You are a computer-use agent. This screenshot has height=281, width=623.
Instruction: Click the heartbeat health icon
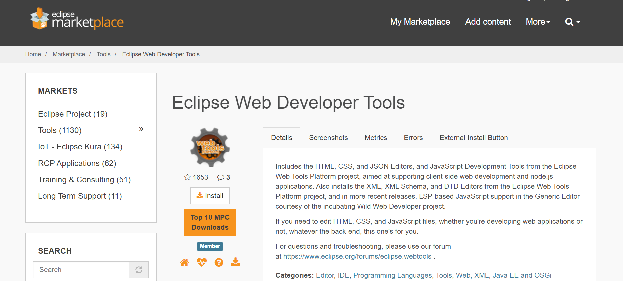point(202,263)
